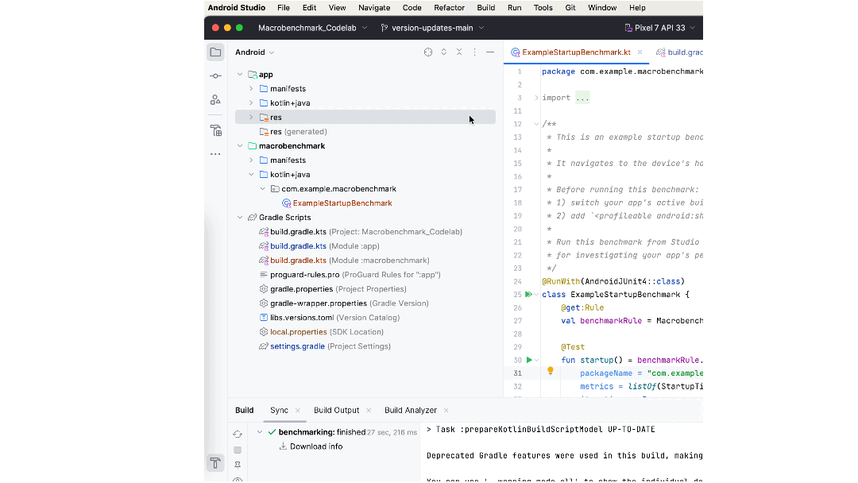Collapse the Gradle Scripts tree node
The image size is (858, 483).
coord(240,218)
